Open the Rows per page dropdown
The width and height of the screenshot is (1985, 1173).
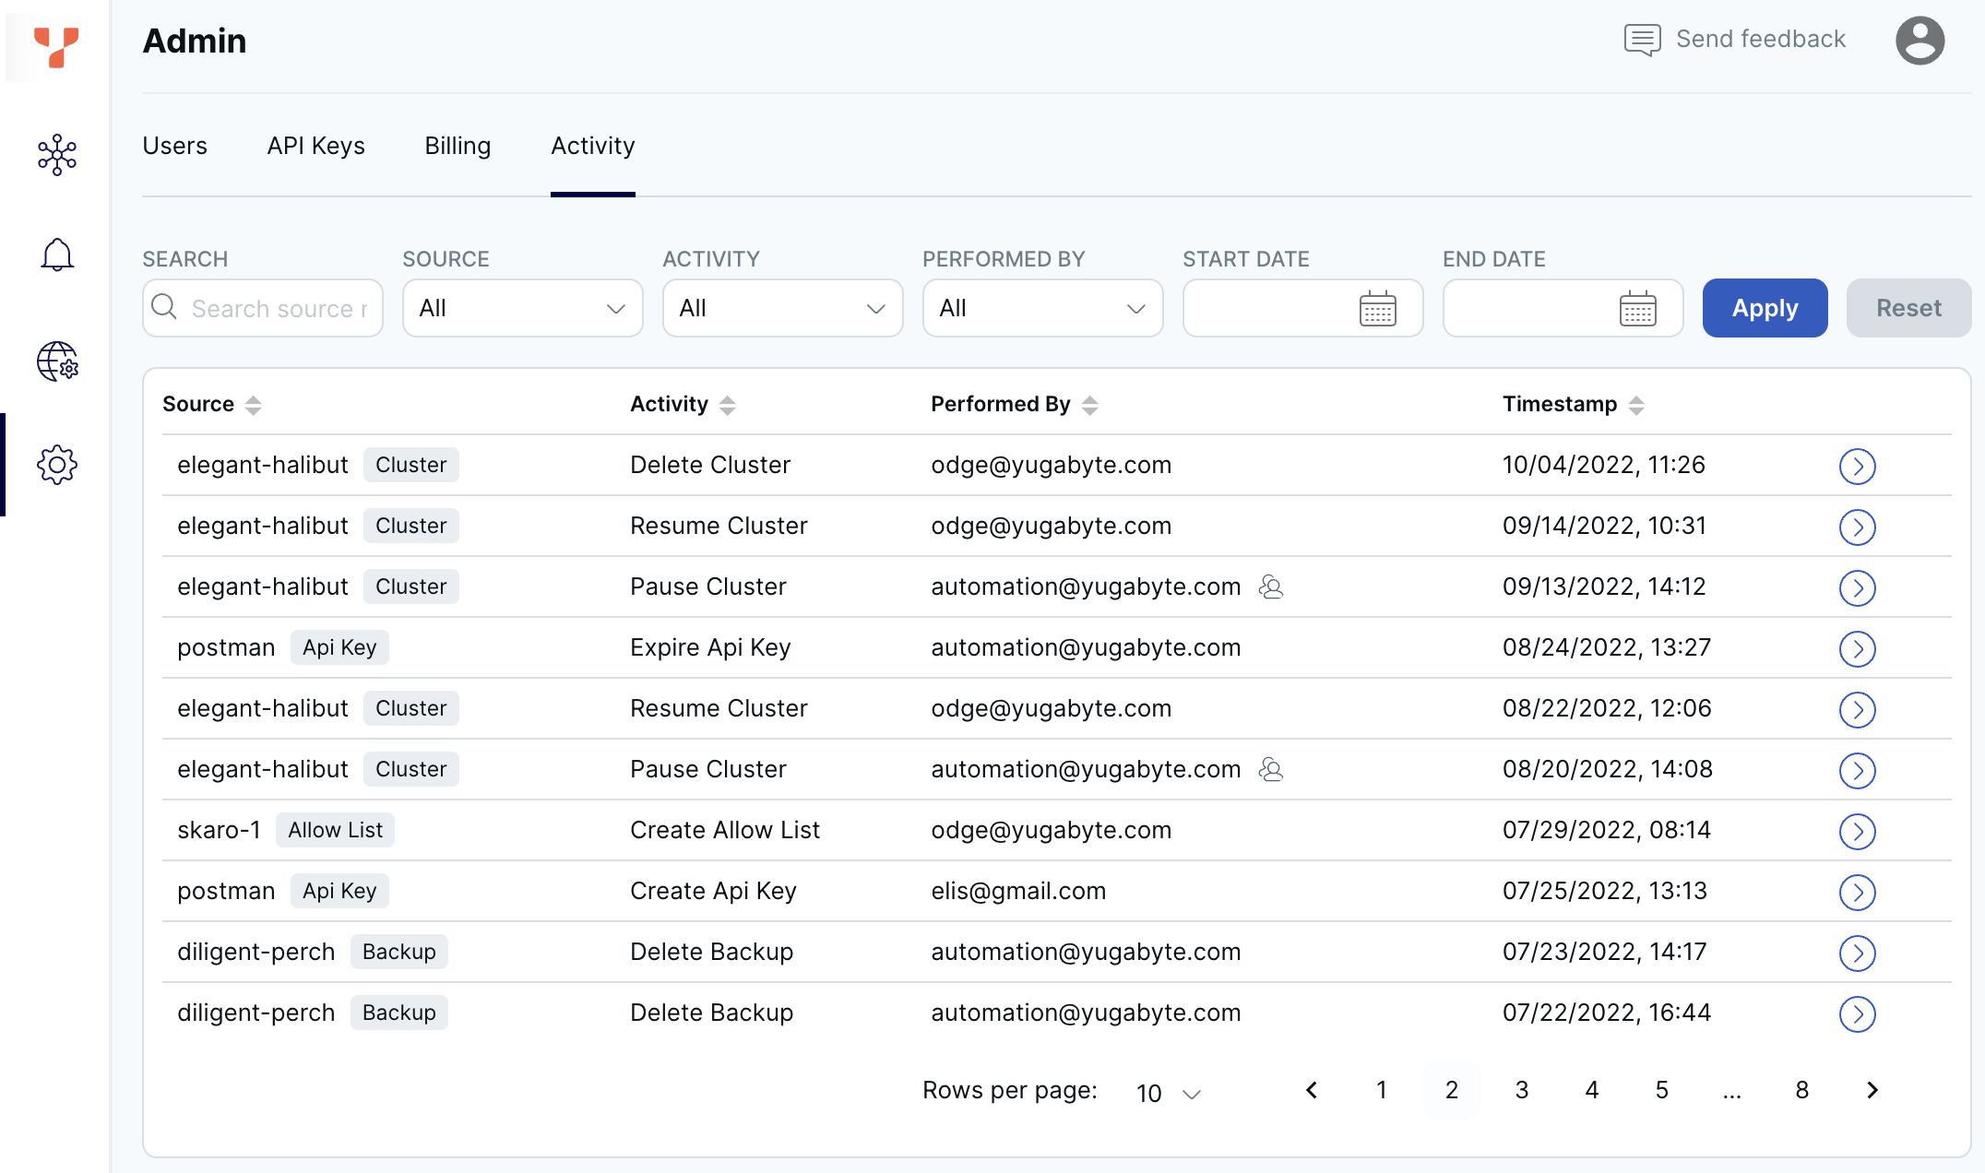(1168, 1093)
